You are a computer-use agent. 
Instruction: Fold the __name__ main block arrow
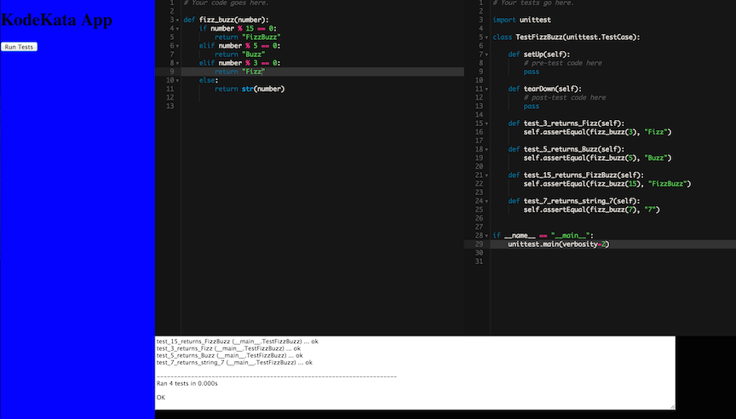click(x=486, y=236)
